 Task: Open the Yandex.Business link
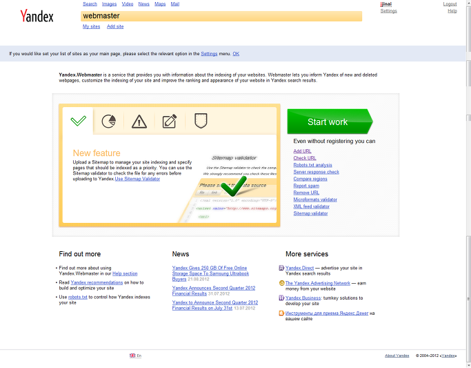coord(303,298)
